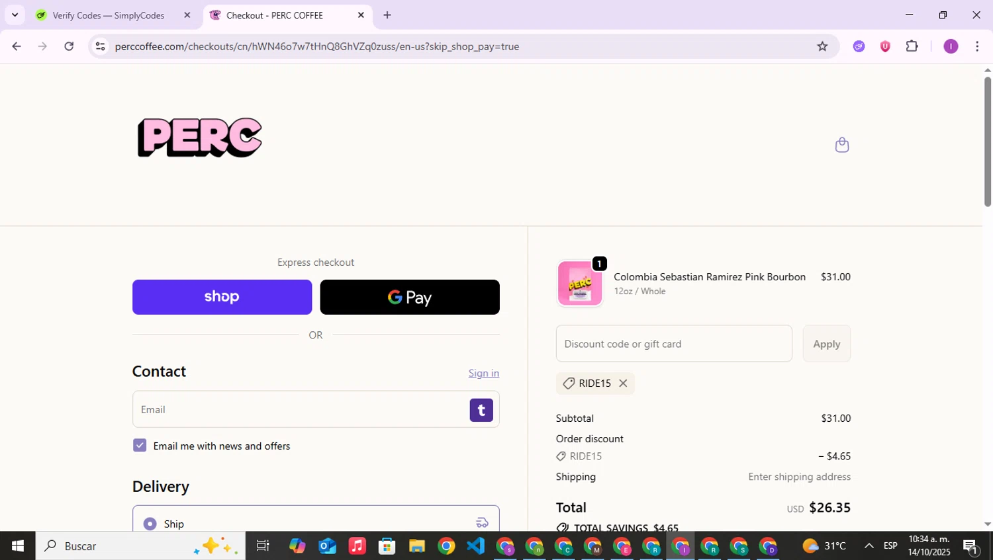
Task: Open Microsoft Store from the taskbar
Action: [x=387, y=546]
